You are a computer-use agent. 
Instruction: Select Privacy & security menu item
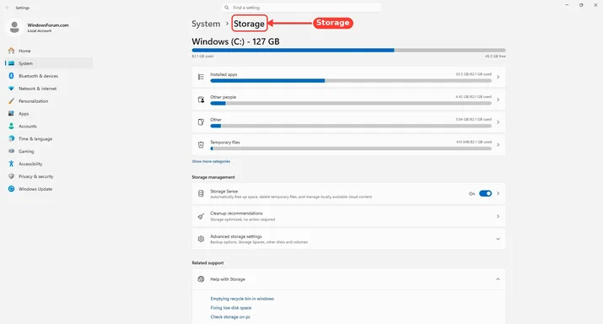coord(49,176)
